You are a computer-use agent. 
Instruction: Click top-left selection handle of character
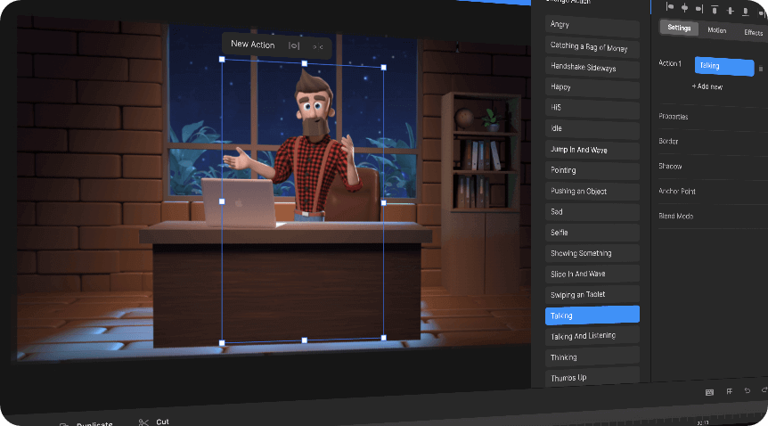222,60
